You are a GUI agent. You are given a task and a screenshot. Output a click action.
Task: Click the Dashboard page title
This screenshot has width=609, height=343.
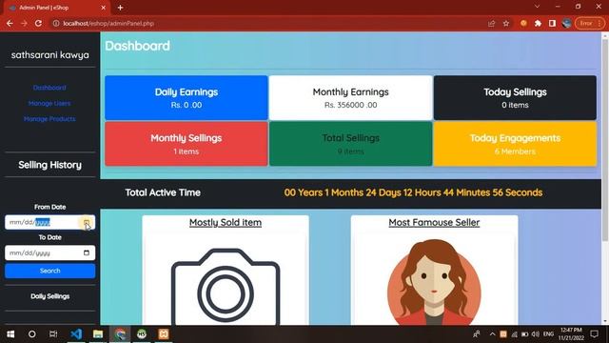coord(137,46)
